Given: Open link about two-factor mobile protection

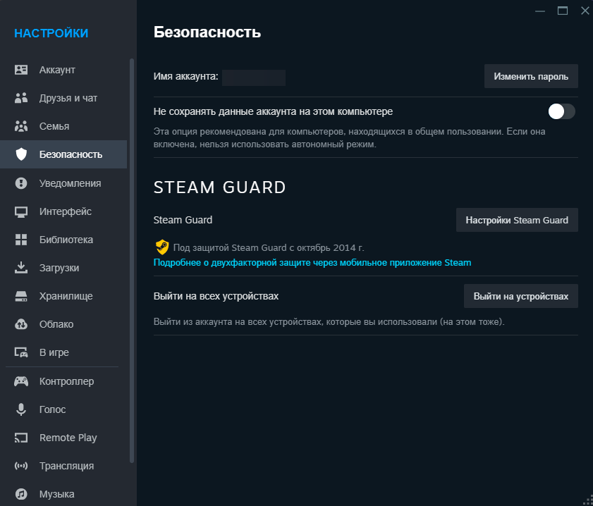Looking at the screenshot, I should (x=312, y=263).
